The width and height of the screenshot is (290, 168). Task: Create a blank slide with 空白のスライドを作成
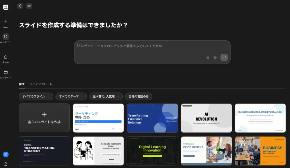44,118
